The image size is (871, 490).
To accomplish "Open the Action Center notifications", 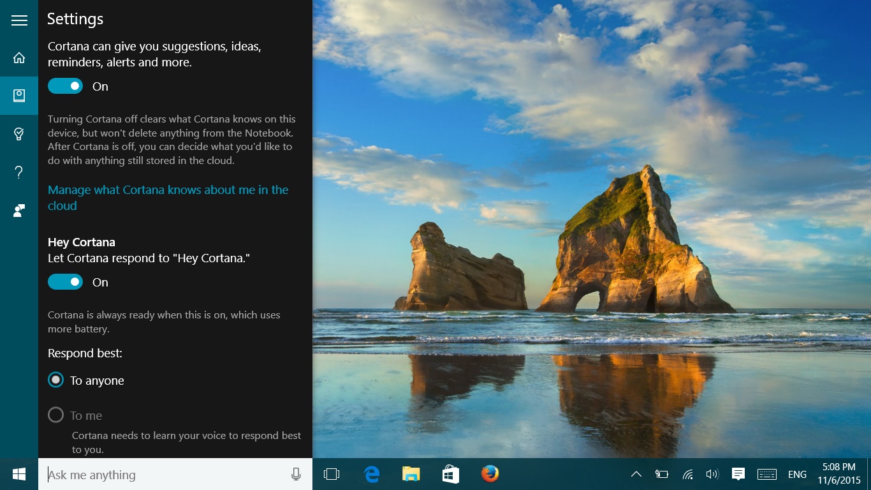I will pos(738,474).
